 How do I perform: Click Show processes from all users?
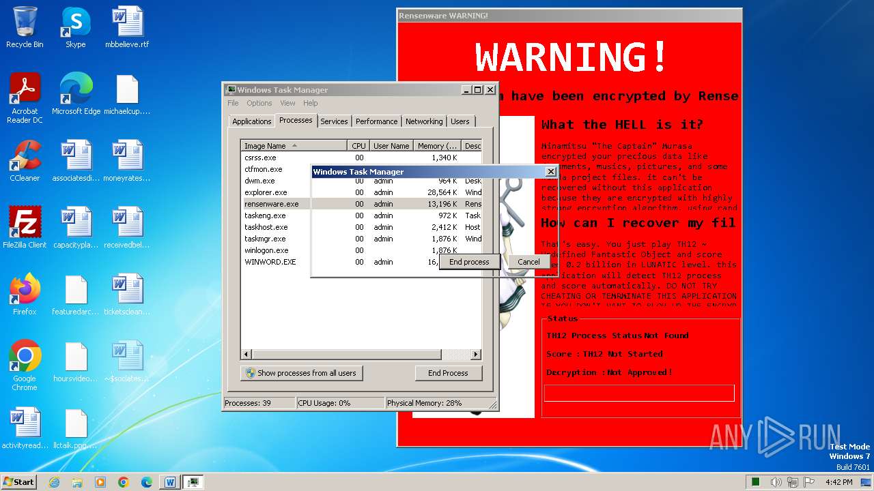[x=301, y=373]
